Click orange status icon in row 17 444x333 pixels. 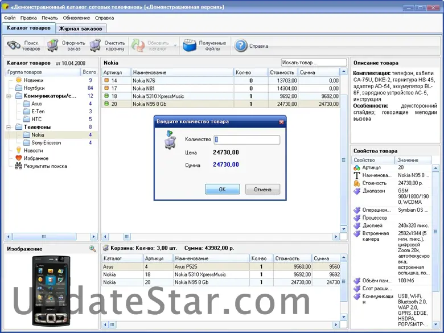coord(106,88)
